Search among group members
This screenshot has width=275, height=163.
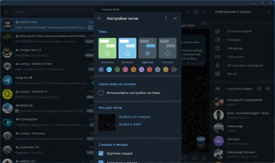pyautogui.click(x=260, y=89)
